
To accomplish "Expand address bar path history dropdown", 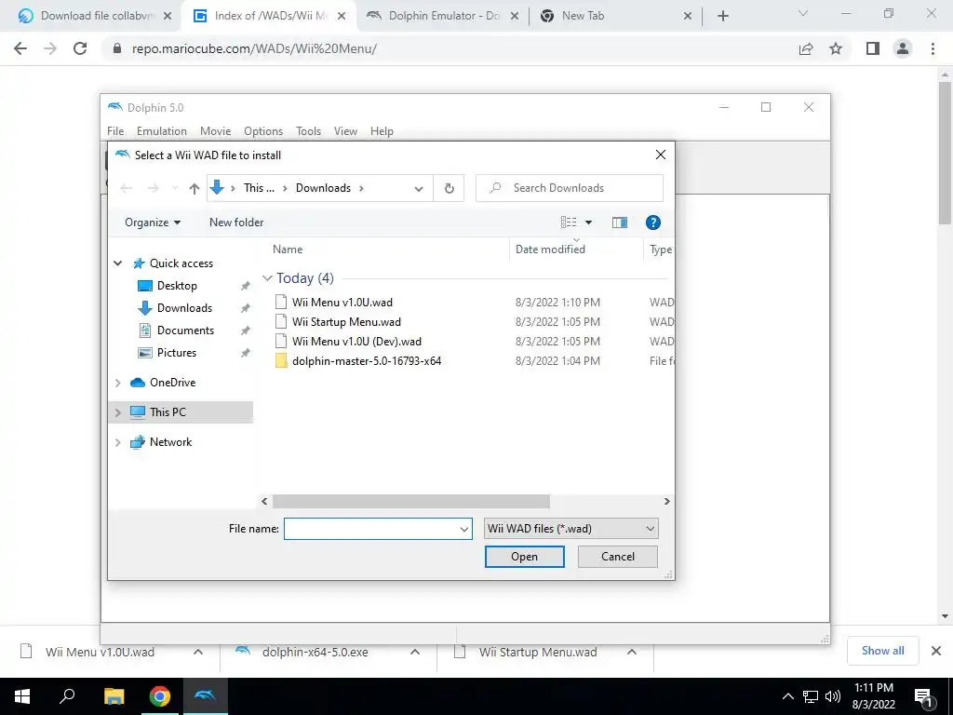I will [x=418, y=188].
